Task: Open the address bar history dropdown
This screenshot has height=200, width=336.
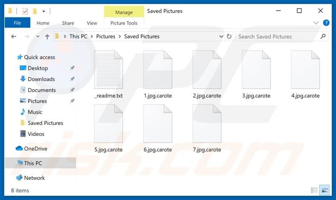Action: 221,37
